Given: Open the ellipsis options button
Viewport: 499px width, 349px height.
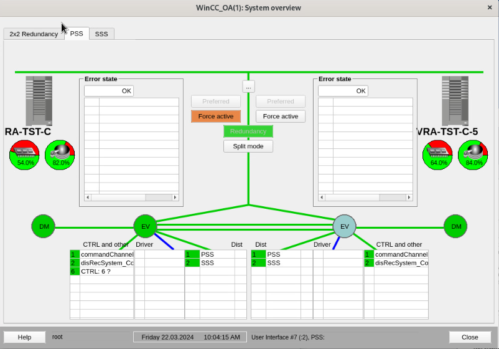Looking at the screenshot, I should click(248, 87).
